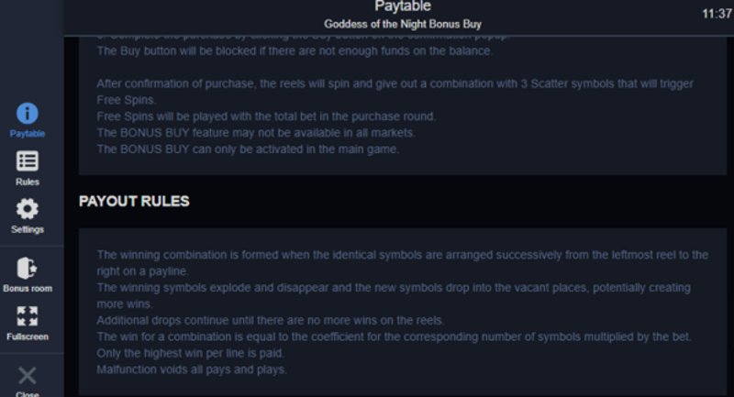Click the Paytable title in header
This screenshot has height=397, width=734.
click(x=403, y=6)
